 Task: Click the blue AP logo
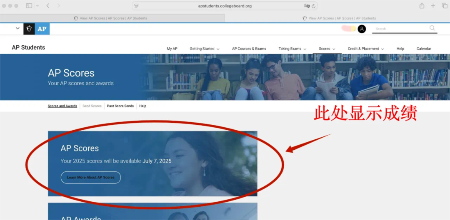tap(42, 29)
